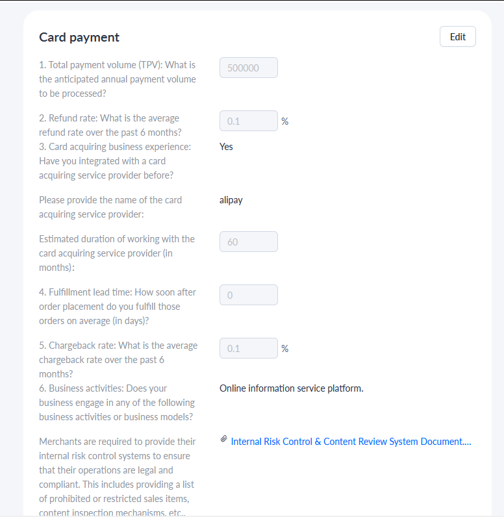Click the Business activities question label

(117, 403)
